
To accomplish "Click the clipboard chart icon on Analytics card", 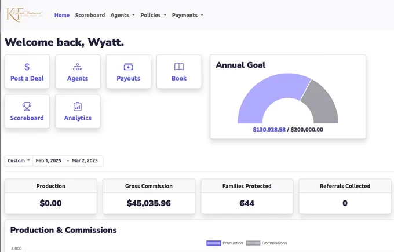I will coord(78,106).
